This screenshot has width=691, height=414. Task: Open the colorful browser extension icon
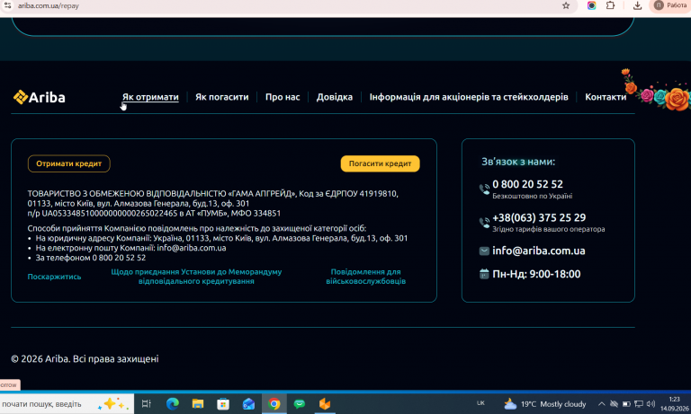pyautogui.click(x=591, y=5)
